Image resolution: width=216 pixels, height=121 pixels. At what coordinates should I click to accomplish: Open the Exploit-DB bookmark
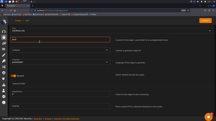65,14
